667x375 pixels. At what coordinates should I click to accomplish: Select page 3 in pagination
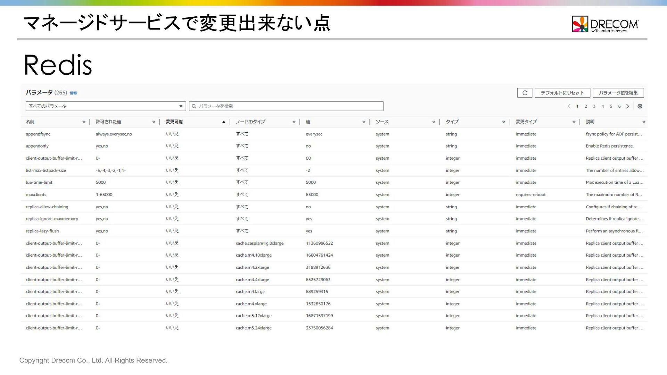tap(594, 106)
